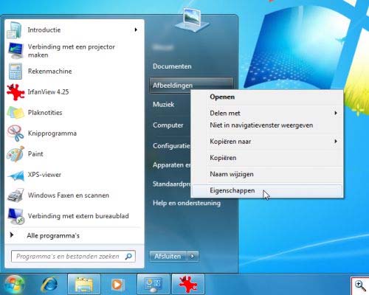This screenshot has width=369, height=295.
Task: Choose Kopiëren from the context menu
Action: click(x=267, y=158)
